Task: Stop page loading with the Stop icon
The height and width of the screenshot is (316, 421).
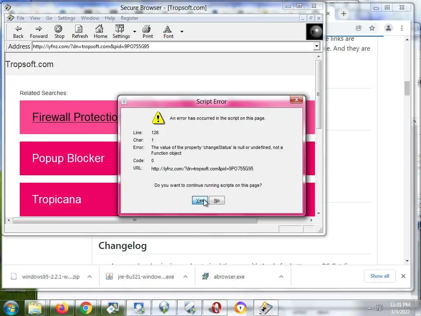Action: [x=59, y=32]
